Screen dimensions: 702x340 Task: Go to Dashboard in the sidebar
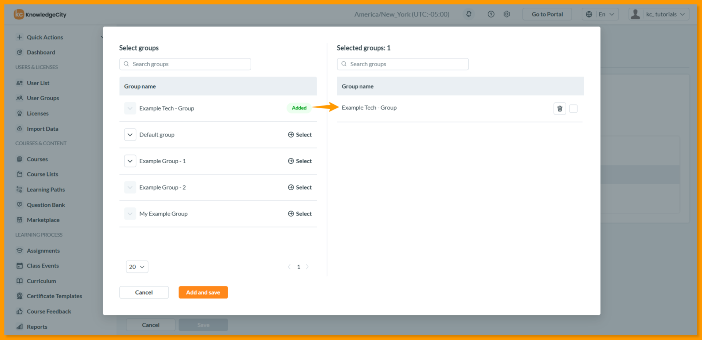(x=41, y=52)
